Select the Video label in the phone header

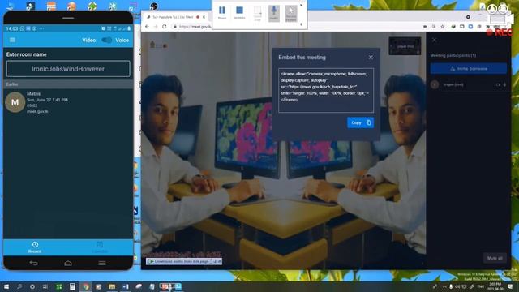88,40
